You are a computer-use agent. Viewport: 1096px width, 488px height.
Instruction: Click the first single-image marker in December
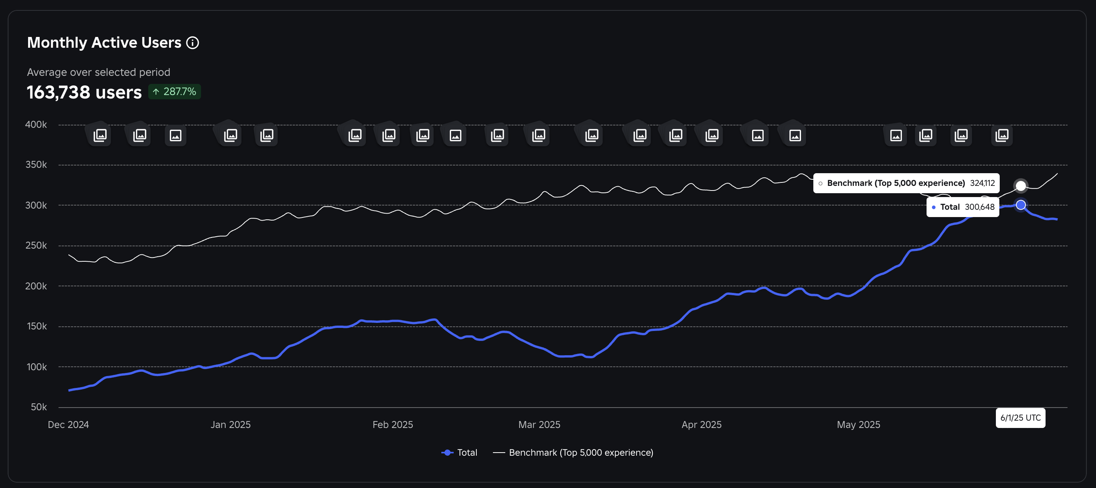(175, 135)
